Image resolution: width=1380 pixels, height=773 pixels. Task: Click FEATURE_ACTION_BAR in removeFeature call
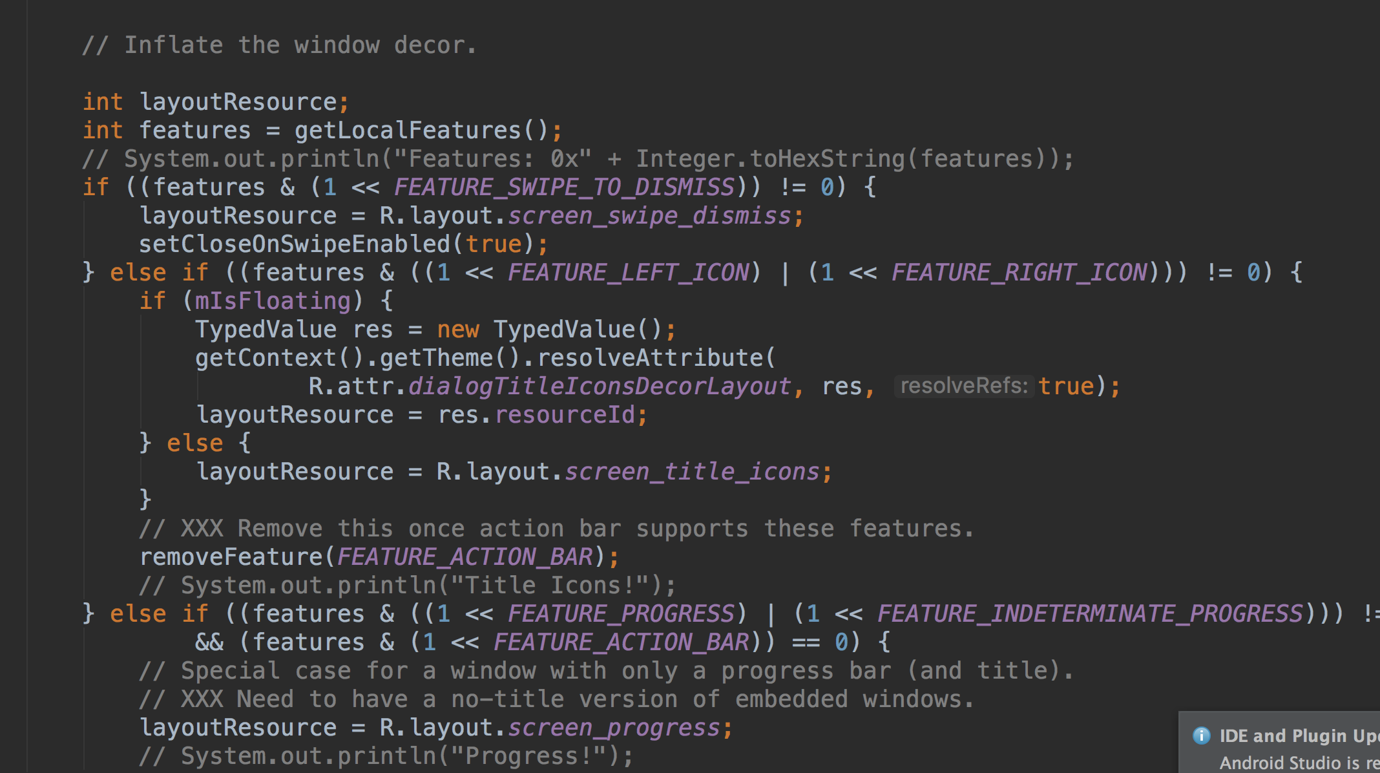(465, 557)
